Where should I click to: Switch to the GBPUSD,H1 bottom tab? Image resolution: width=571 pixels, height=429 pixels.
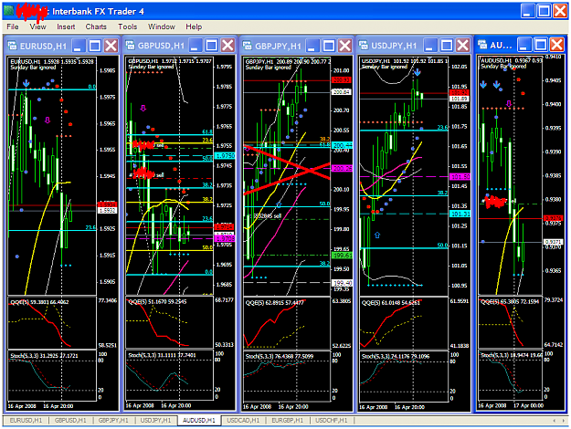(x=70, y=420)
